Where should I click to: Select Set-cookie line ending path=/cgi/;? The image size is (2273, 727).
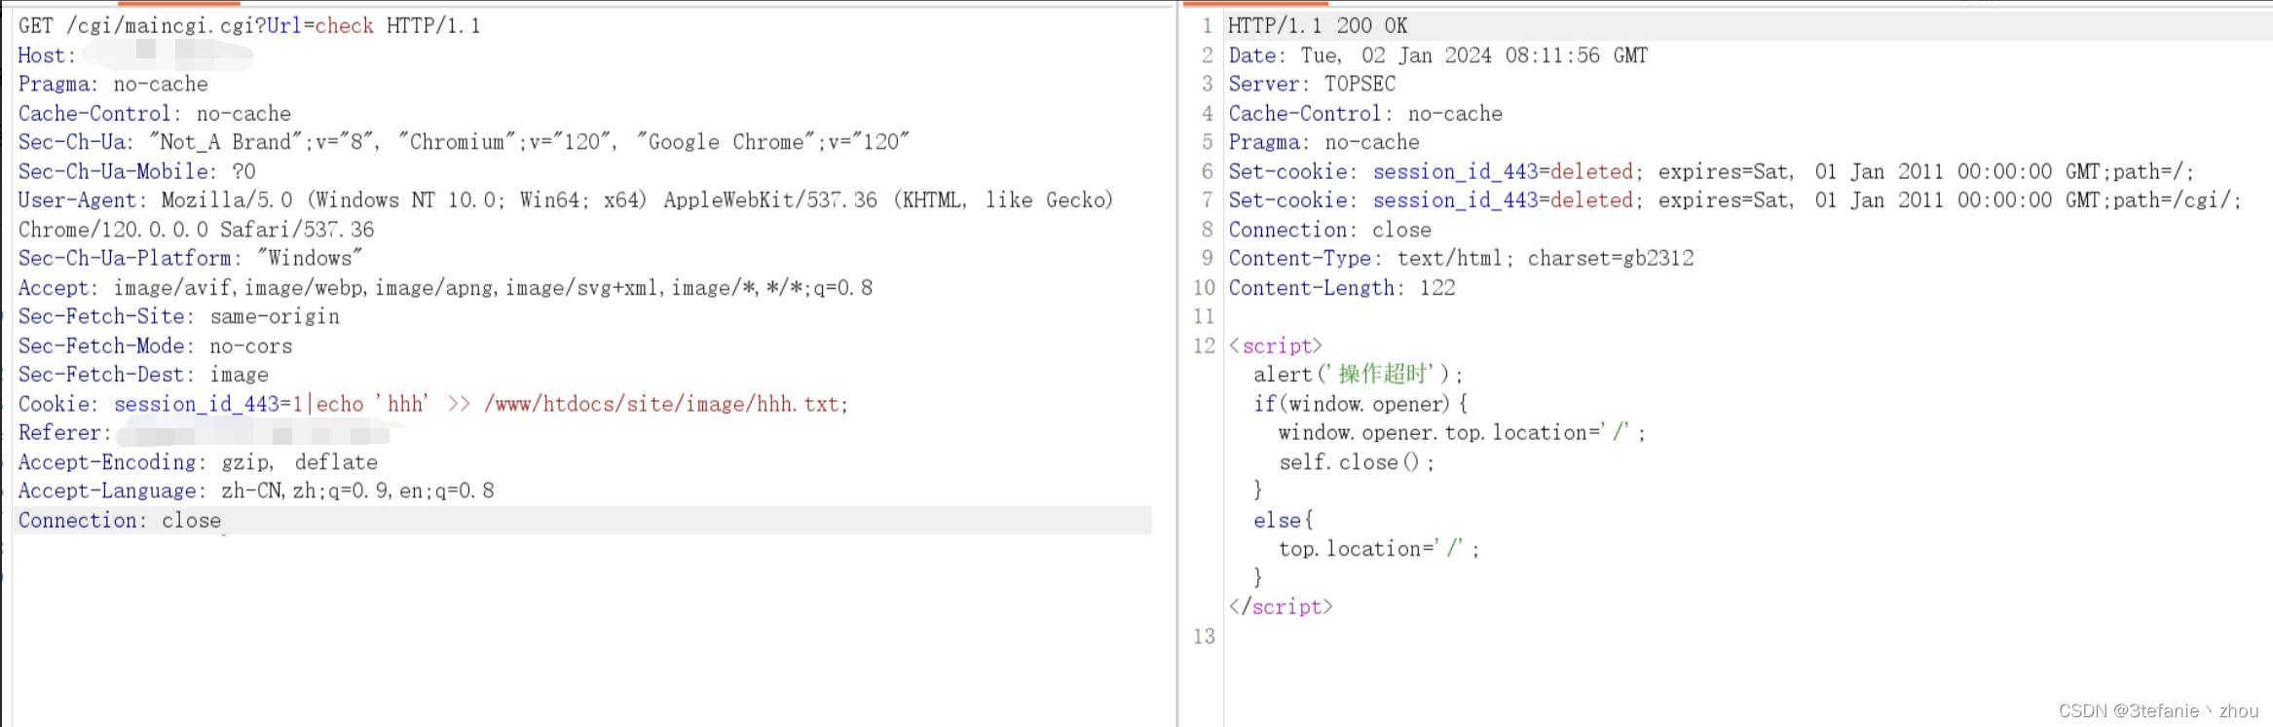1734,200
